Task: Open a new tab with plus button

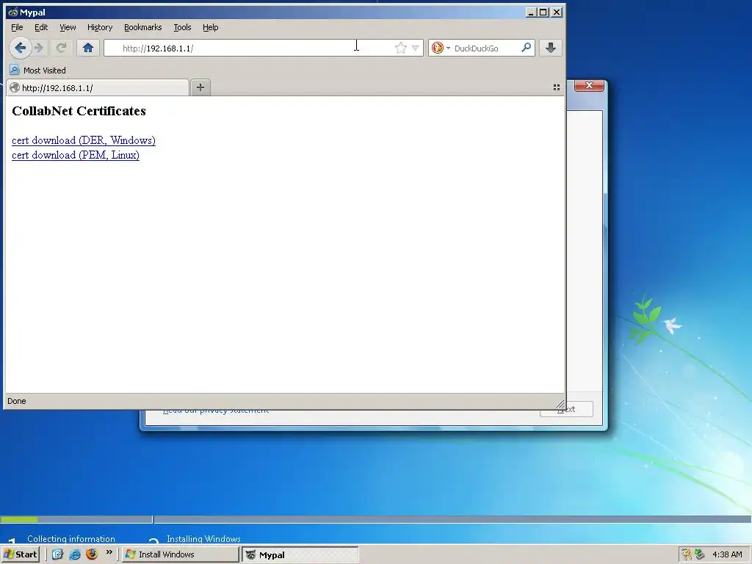Action: click(200, 87)
